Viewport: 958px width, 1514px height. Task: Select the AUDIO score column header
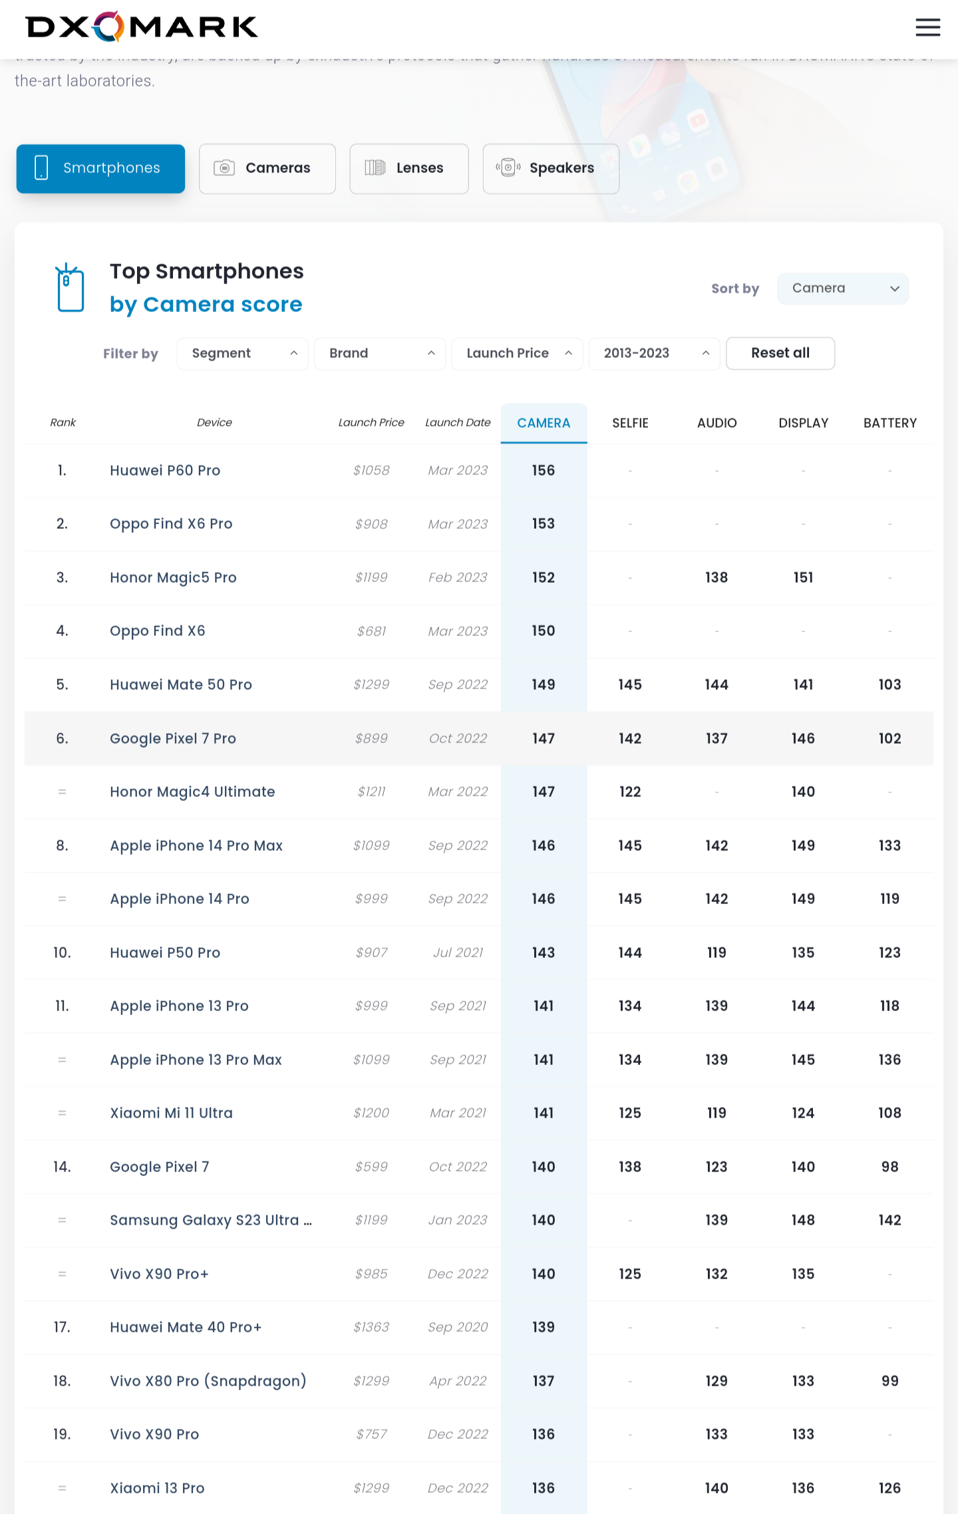click(x=717, y=423)
